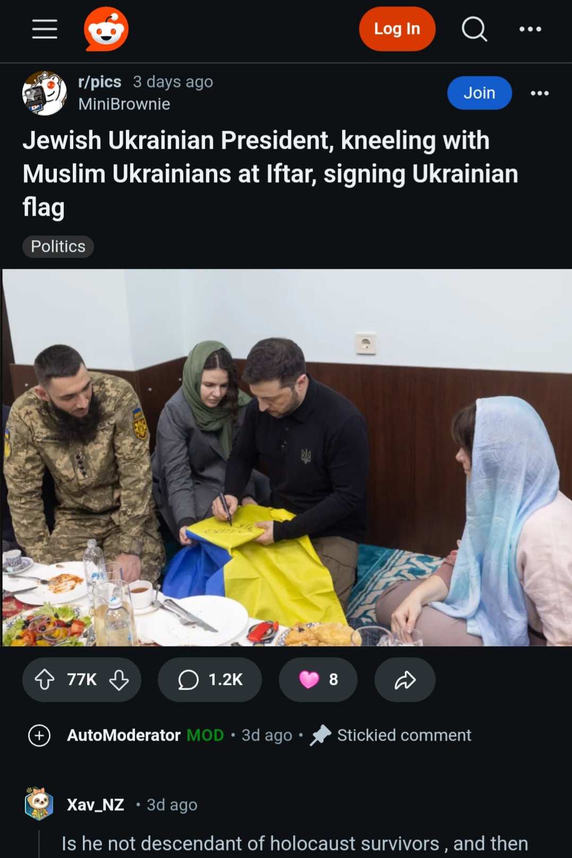Open top bar three-dot overflow menu
Viewport: 572px width, 858px height.
coord(530,29)
